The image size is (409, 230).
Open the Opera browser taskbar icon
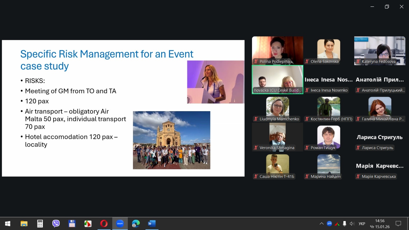104,224
